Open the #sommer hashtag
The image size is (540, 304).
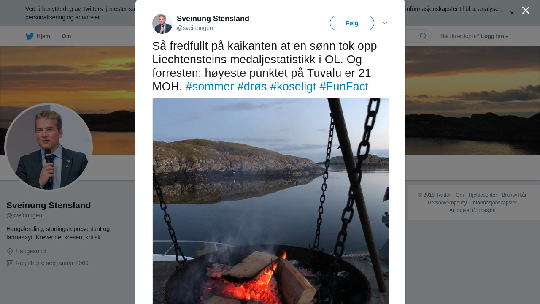click(x=210, y=87)
